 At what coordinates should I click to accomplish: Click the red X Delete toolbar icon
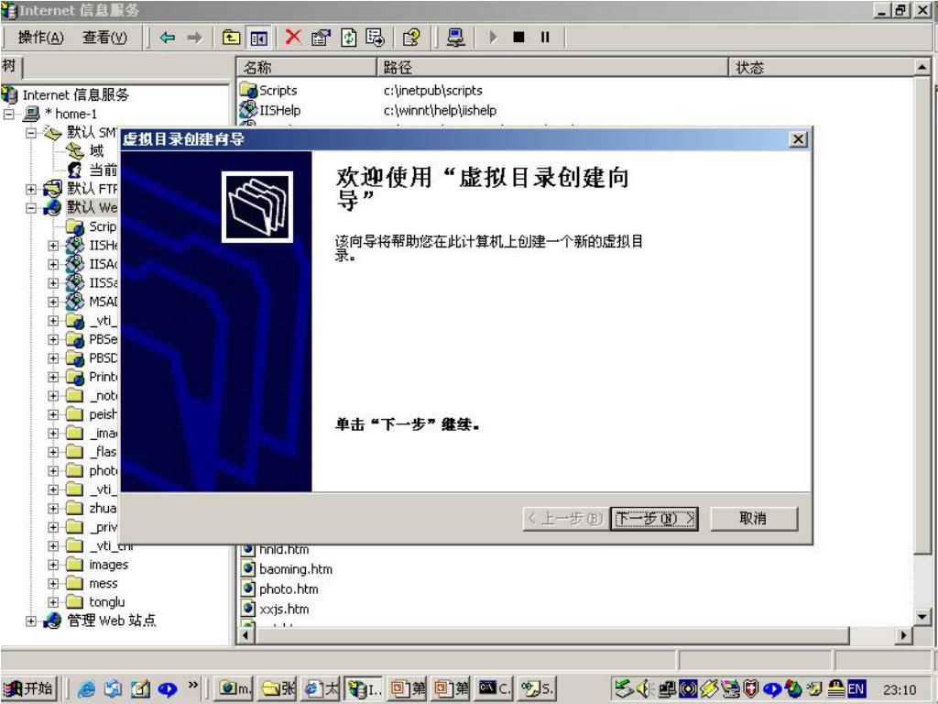[293, 37]
